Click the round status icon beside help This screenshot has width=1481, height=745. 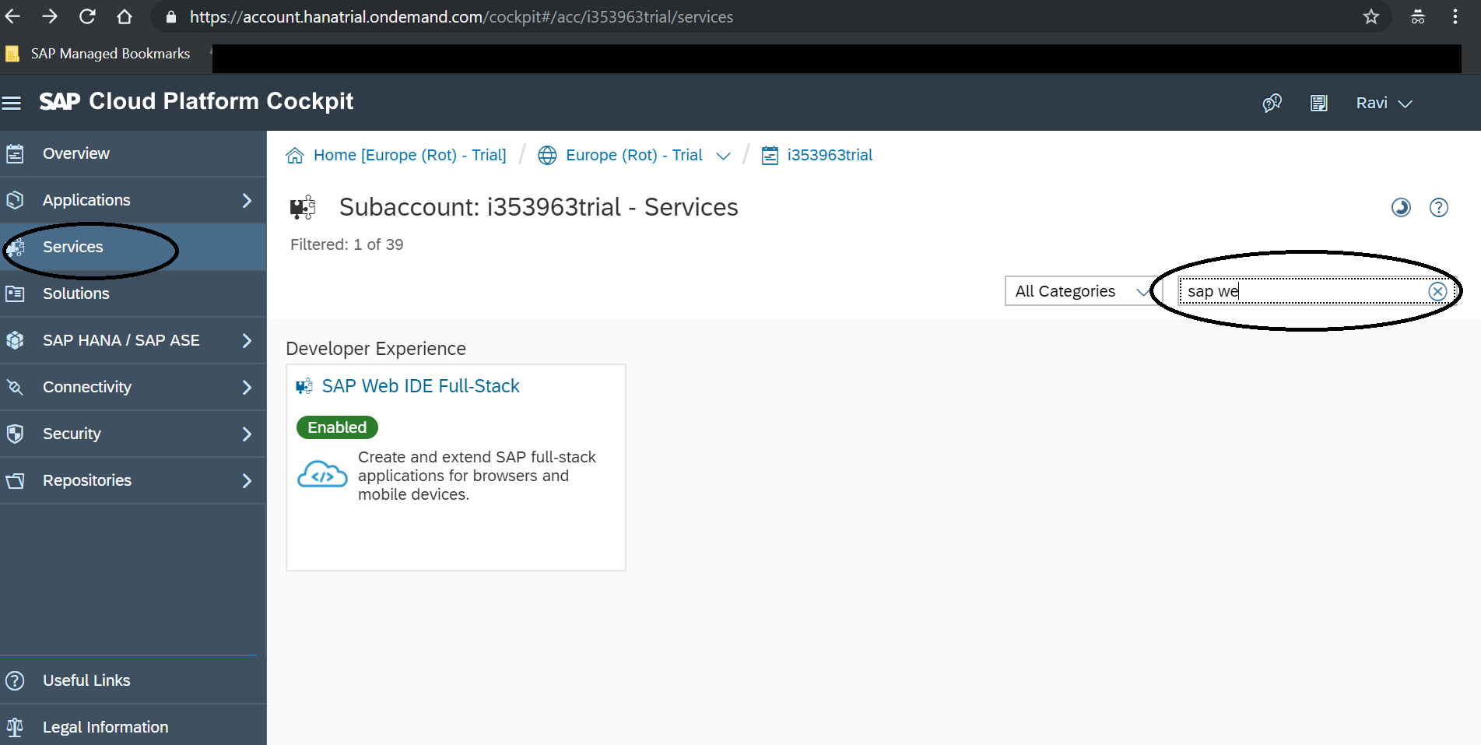point(1401,207)
